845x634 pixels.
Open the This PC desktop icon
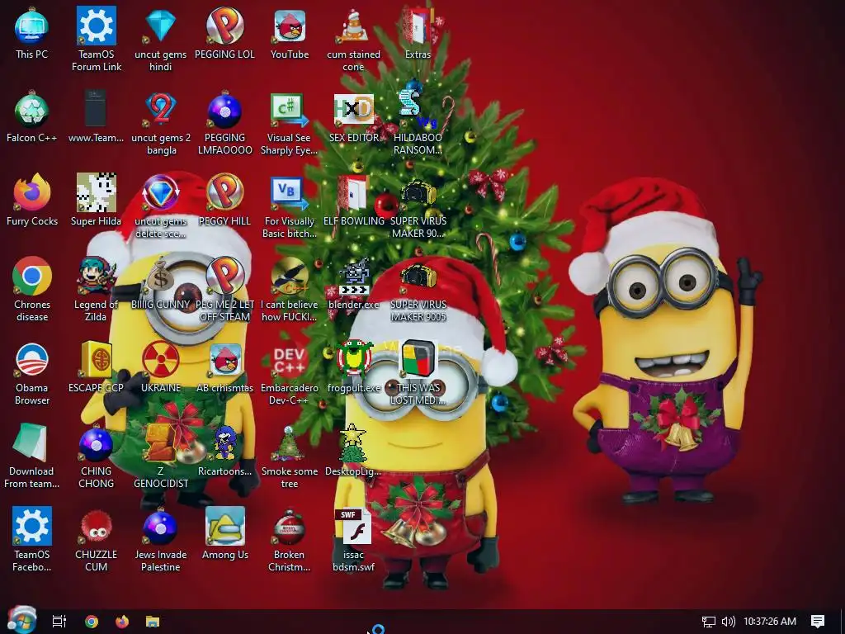click(32, 33)
